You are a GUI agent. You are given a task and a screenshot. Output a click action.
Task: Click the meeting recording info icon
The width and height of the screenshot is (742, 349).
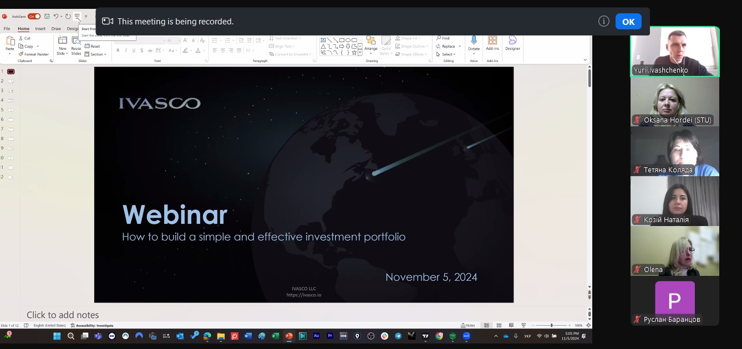pyautogui.click(x=604, y=21)
